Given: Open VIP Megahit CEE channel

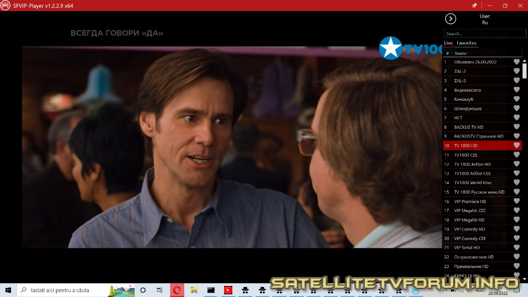Looking at the screenshot, I should [482, 210].
